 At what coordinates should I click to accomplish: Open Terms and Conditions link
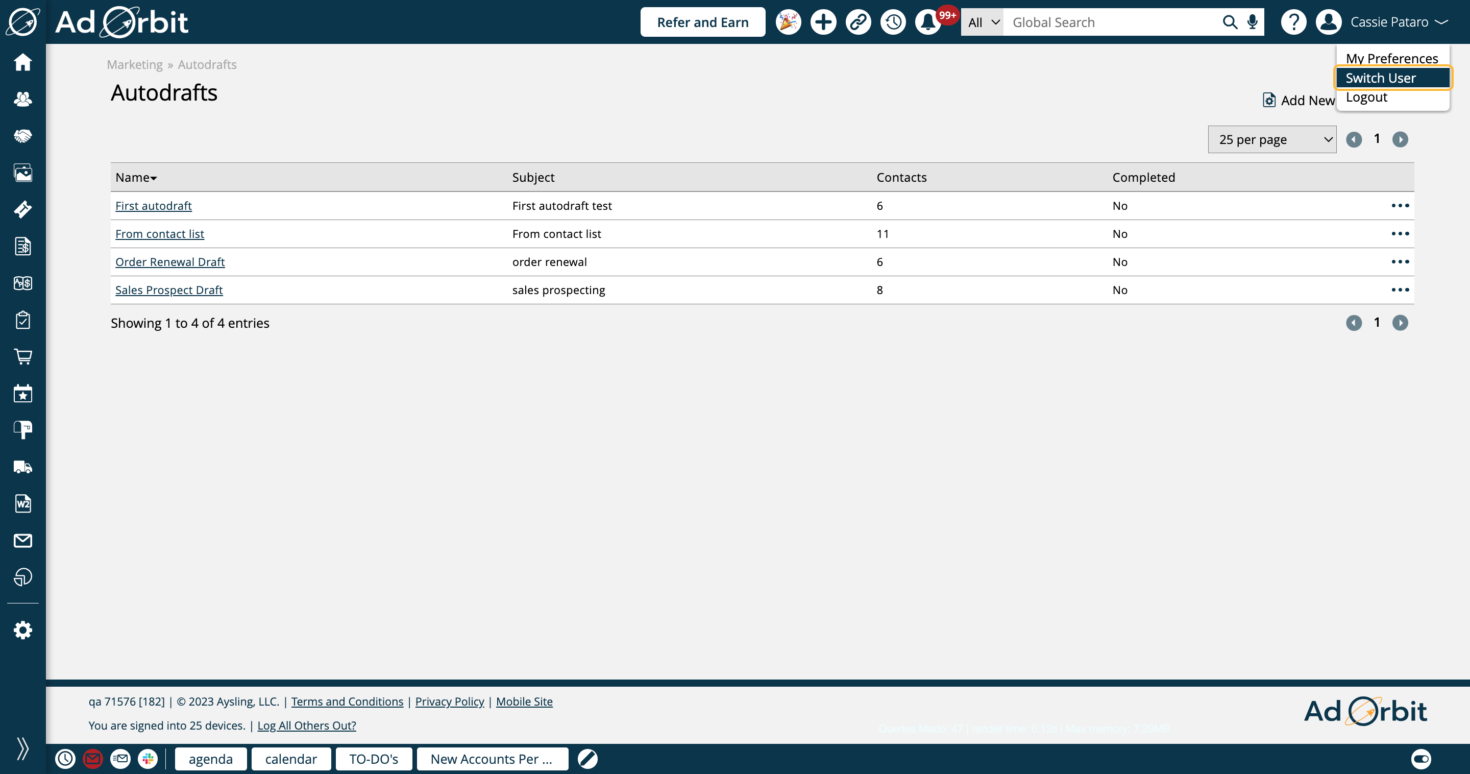pos(347,702)
